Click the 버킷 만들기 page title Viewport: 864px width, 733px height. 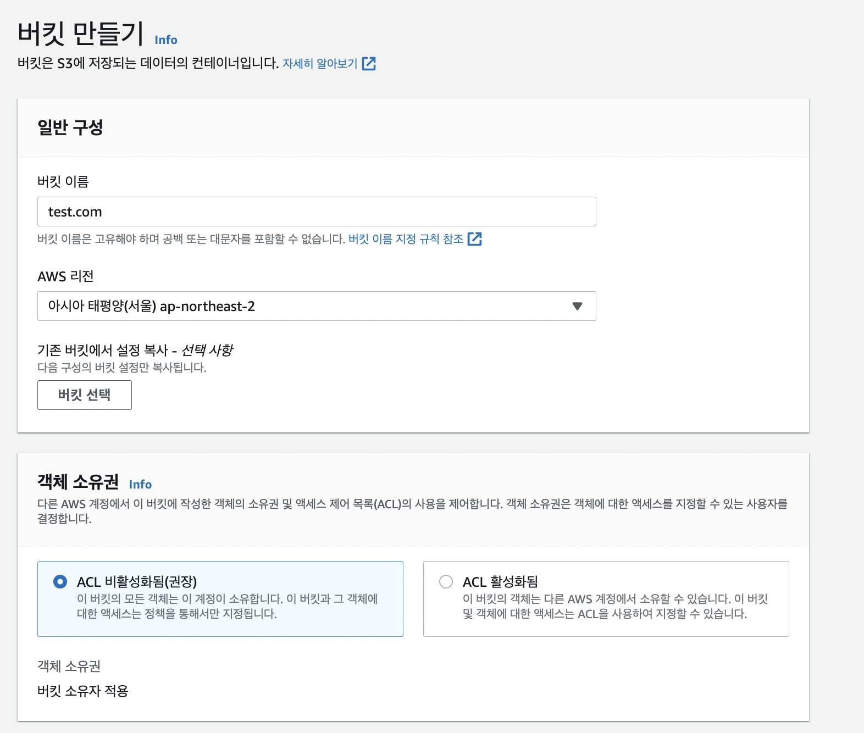coord(81,34)
